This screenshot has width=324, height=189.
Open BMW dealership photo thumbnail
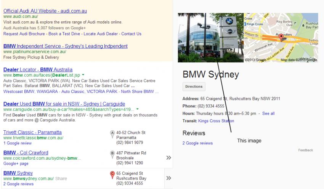point(211,38)
